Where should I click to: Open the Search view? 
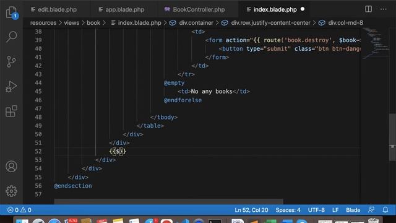point(11,37)
